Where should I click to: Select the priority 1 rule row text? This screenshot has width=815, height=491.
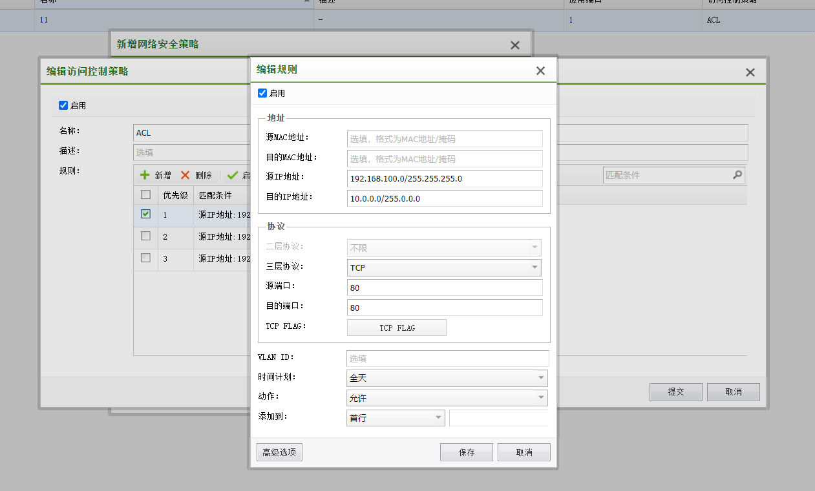tap(224, 214)
